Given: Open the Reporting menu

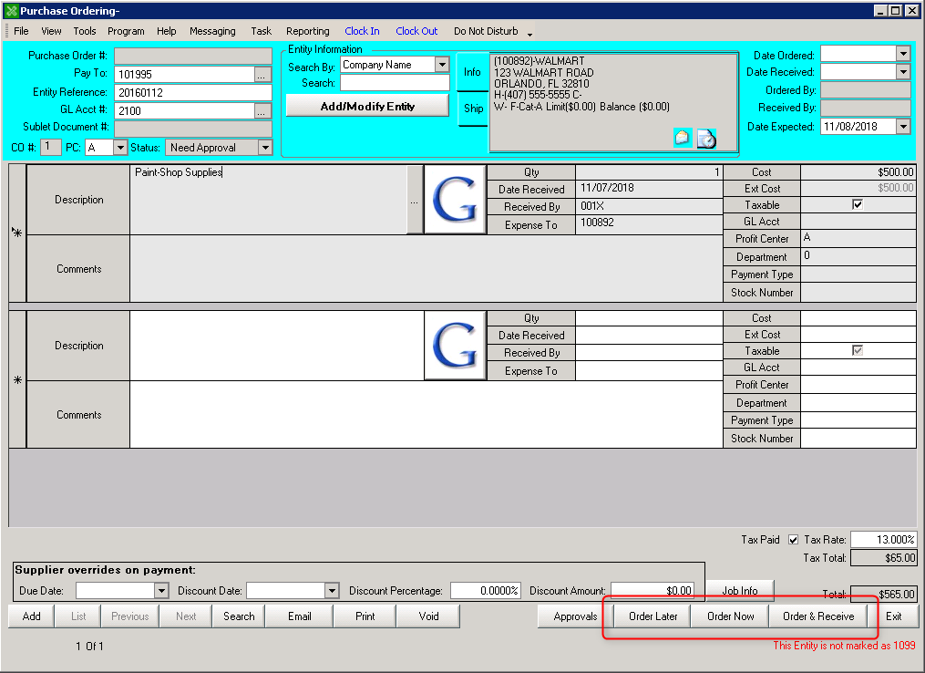Looking at the screenshot, I should (x=307, y=30).
